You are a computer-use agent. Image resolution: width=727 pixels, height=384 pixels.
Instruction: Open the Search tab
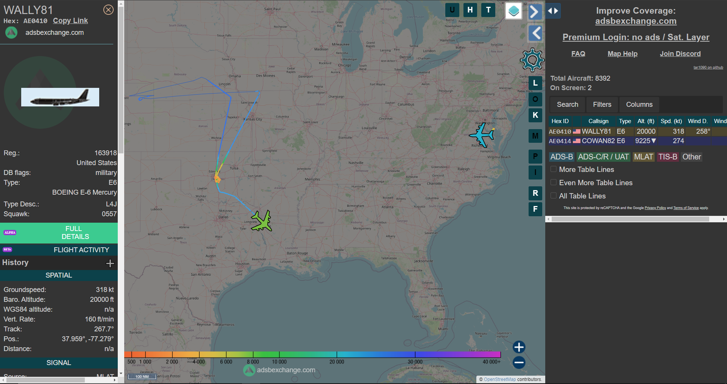click(568, 105)
